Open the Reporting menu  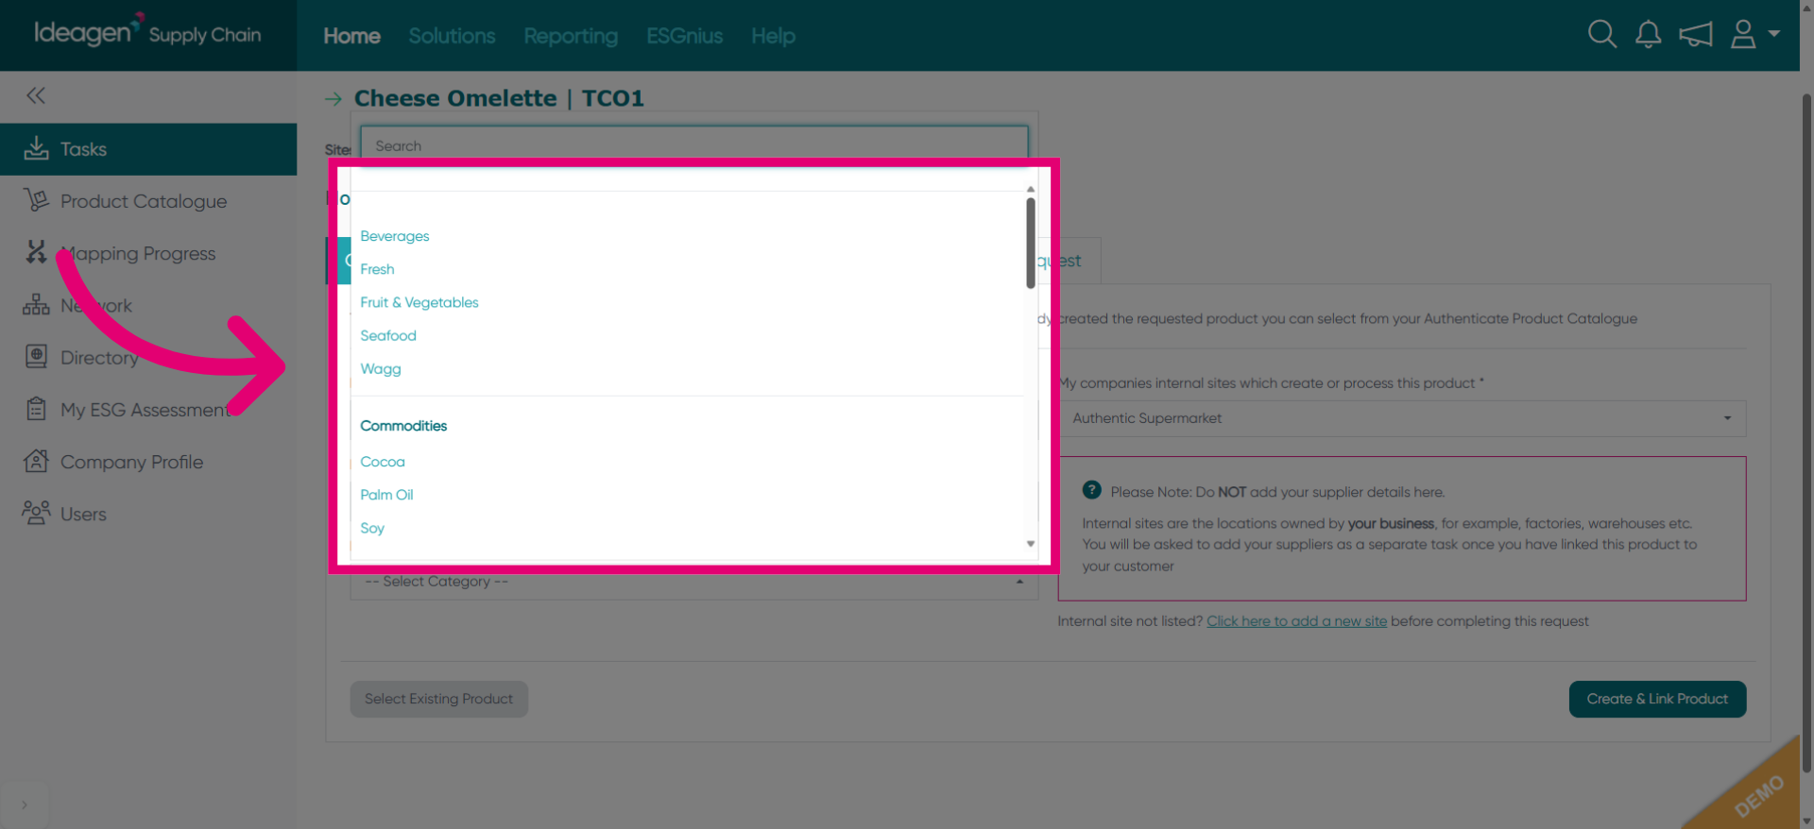[x=571, y=36]
